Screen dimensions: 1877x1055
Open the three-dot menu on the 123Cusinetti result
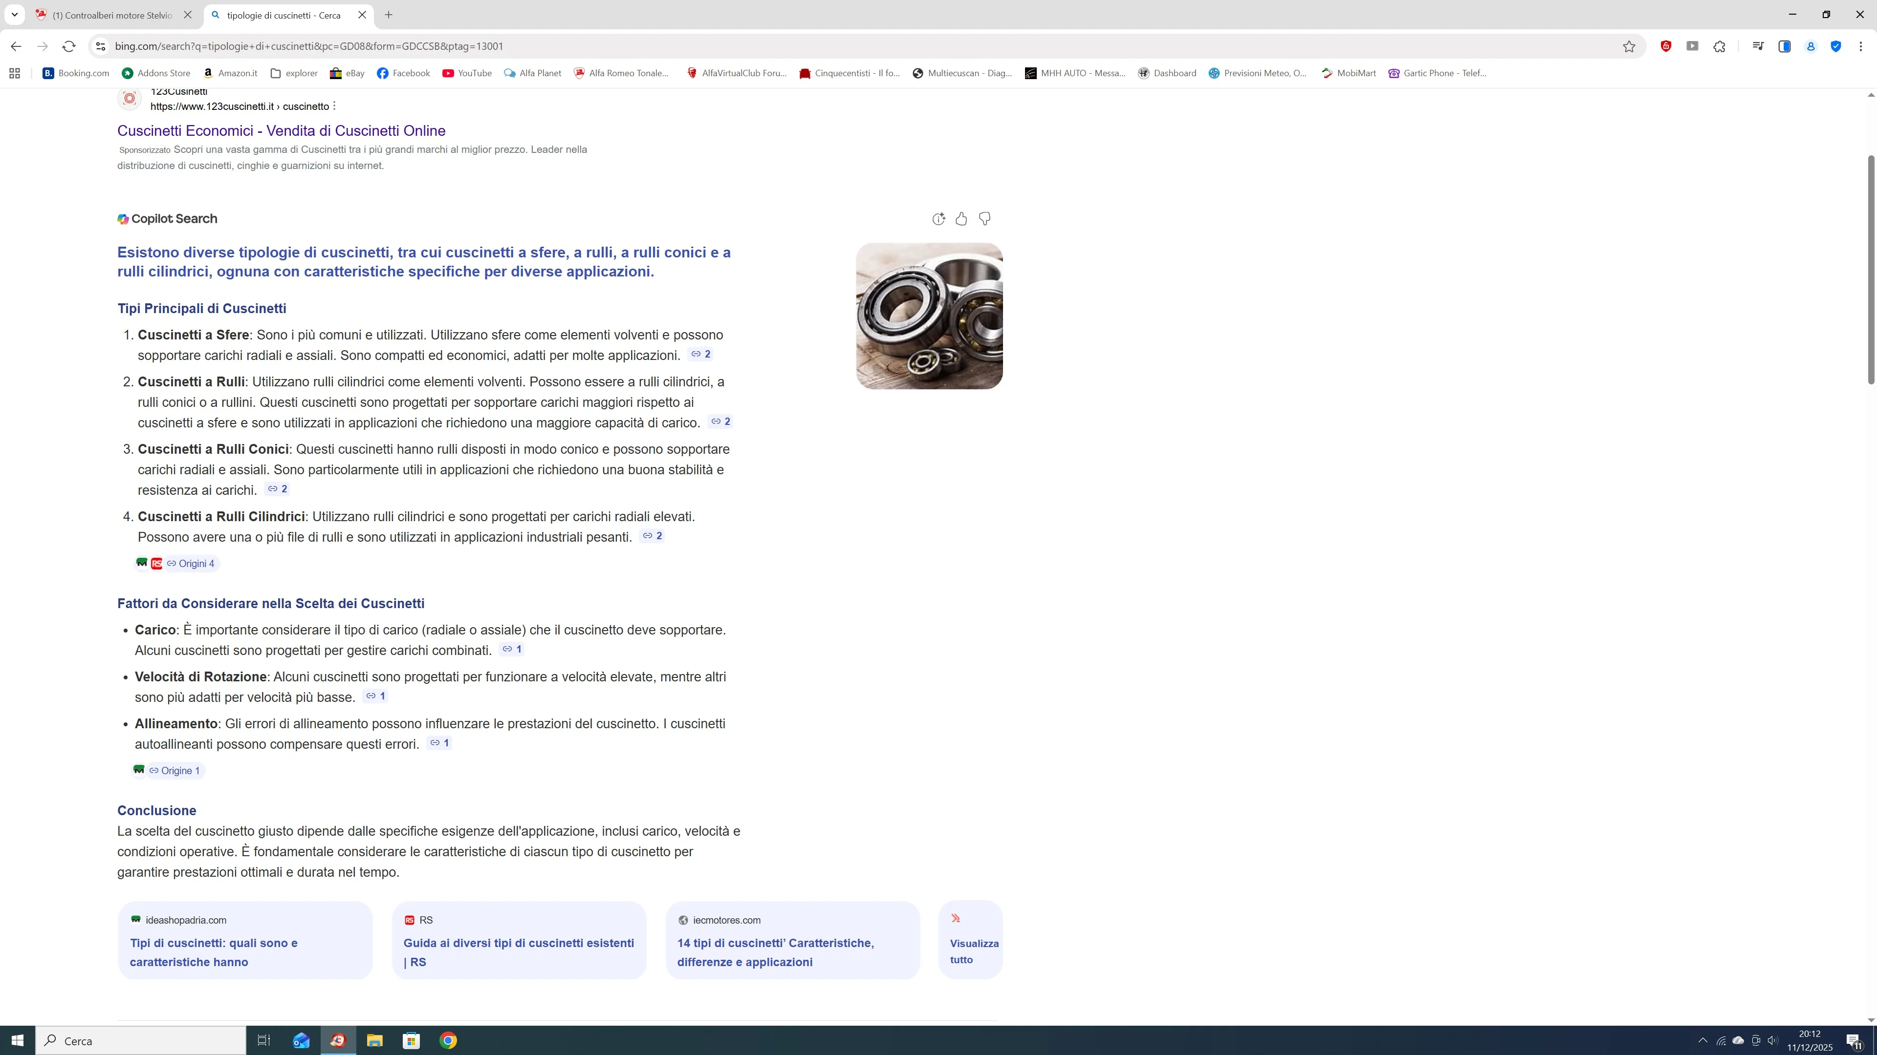334,105
